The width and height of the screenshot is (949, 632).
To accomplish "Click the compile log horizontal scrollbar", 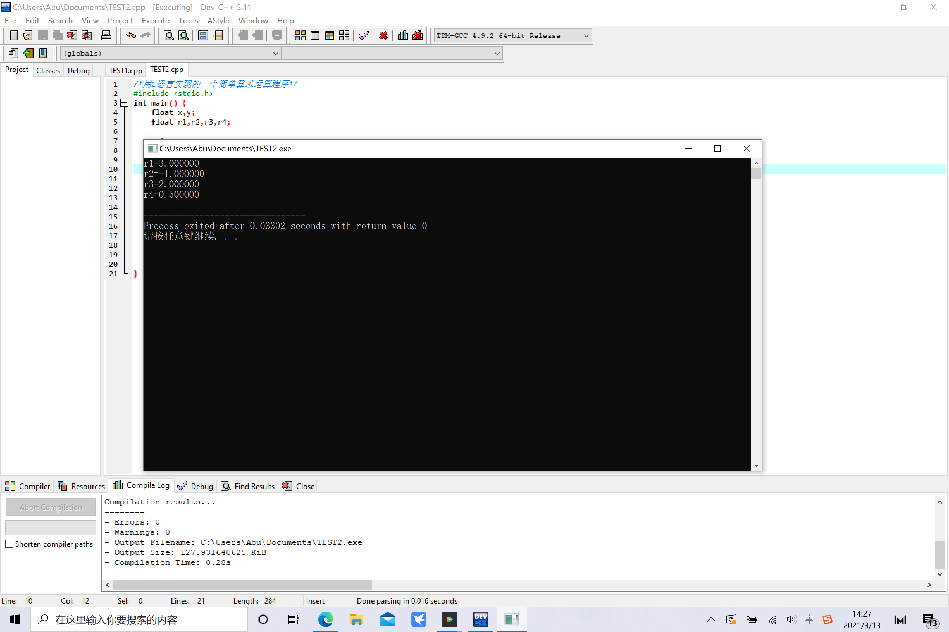I will [242, 584].
